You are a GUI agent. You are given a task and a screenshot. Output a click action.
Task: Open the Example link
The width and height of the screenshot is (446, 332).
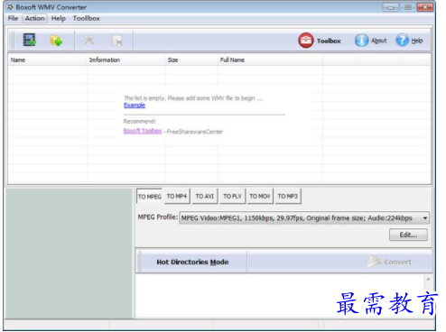135,106
